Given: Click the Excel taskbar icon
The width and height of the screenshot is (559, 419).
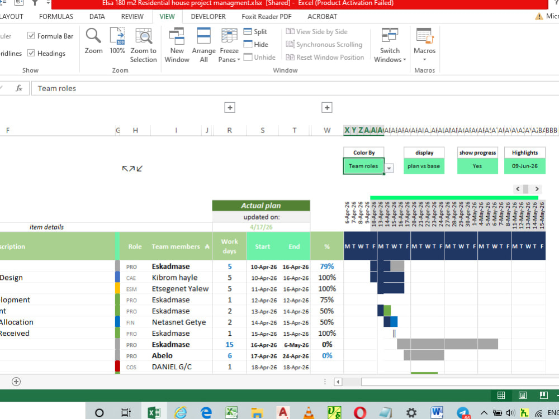Looking at the screenshot, I should 154,413.
